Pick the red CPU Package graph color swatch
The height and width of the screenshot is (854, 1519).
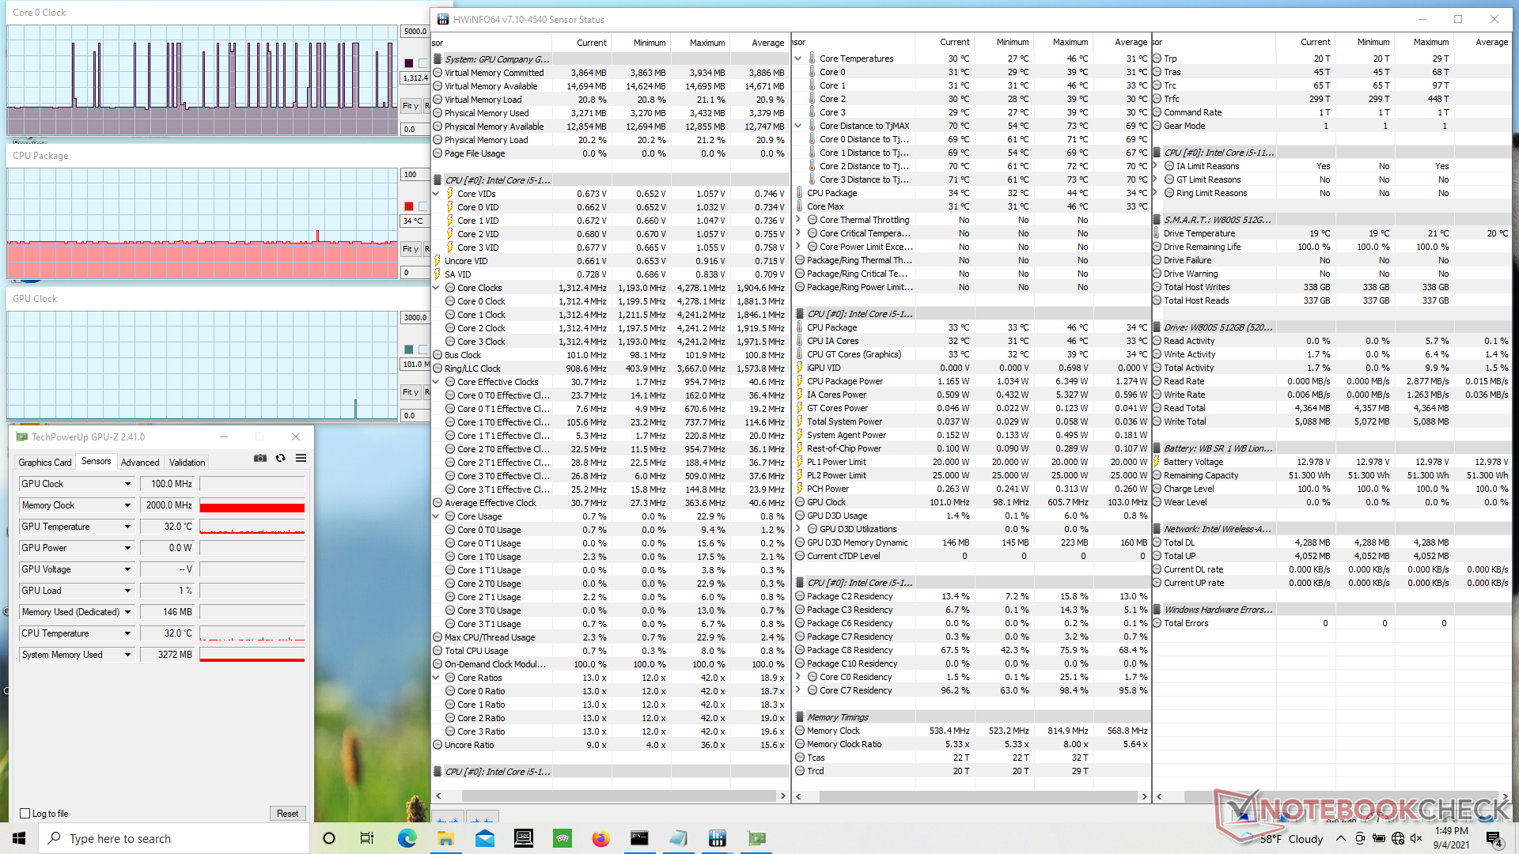click(x=408, y=206)
